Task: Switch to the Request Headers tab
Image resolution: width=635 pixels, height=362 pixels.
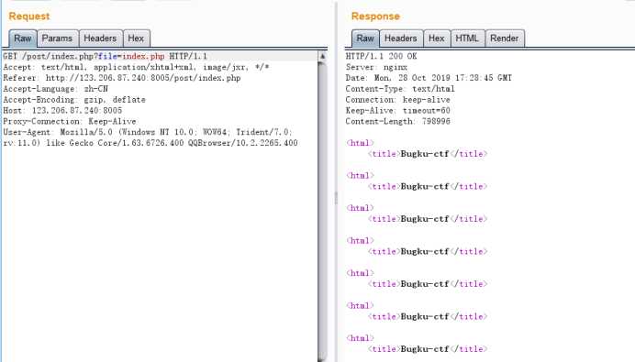Action: point(100,38)
